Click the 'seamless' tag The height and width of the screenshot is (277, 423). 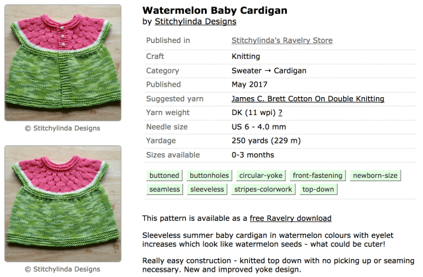165,190
